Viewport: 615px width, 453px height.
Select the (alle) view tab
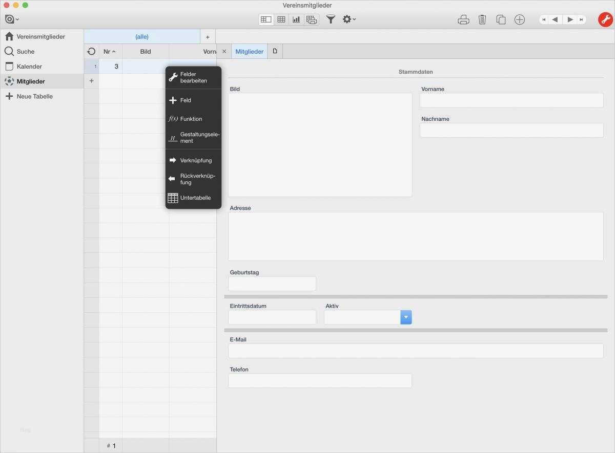[142, 37]
